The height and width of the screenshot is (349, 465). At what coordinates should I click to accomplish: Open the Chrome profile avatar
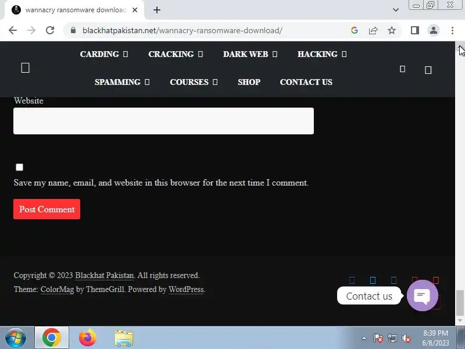[x=434, y=30]
